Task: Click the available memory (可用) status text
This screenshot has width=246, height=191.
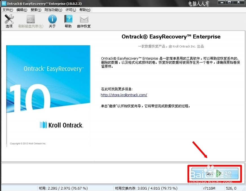Action: (63, 188)
